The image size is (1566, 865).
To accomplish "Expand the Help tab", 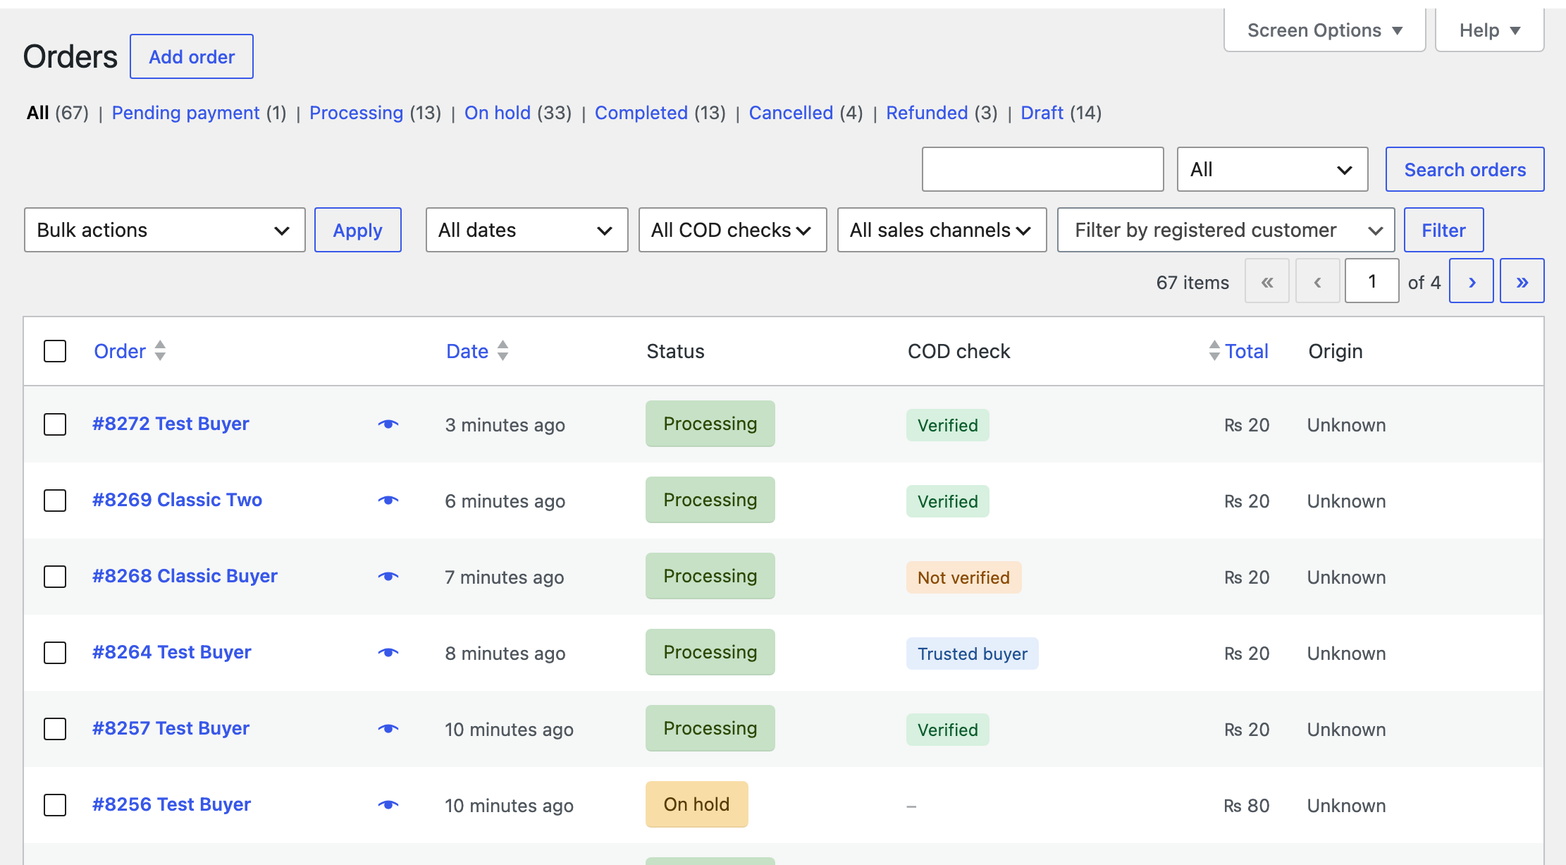I will point(1490,30).
